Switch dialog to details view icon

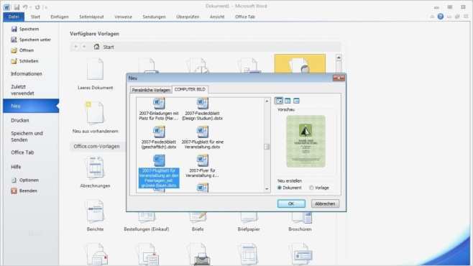pyautogui.click(x=296, y=101)
